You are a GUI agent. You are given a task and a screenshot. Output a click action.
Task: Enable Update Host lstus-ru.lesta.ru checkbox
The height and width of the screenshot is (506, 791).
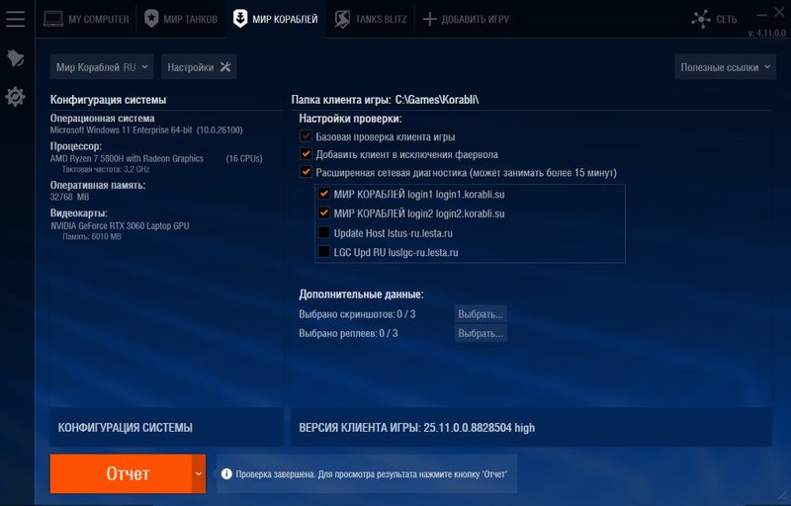324,233
